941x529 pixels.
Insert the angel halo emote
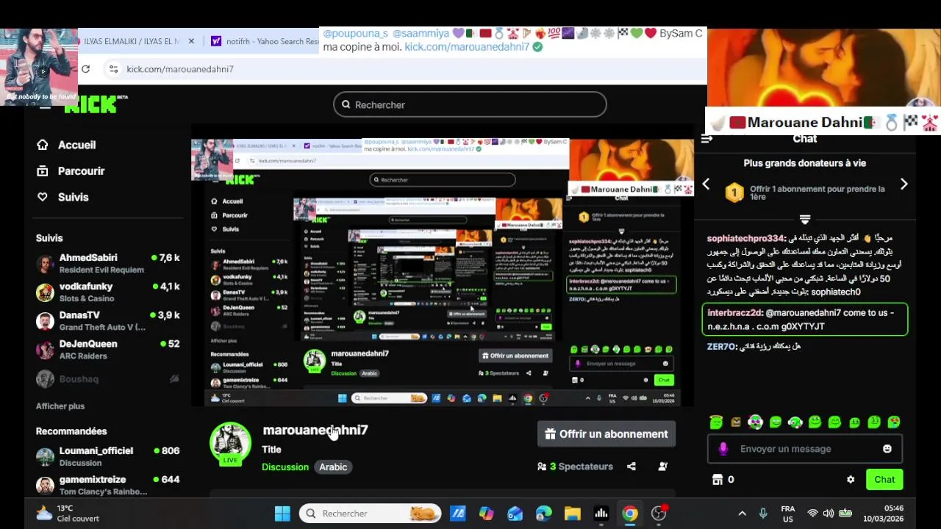click(716, 422)
